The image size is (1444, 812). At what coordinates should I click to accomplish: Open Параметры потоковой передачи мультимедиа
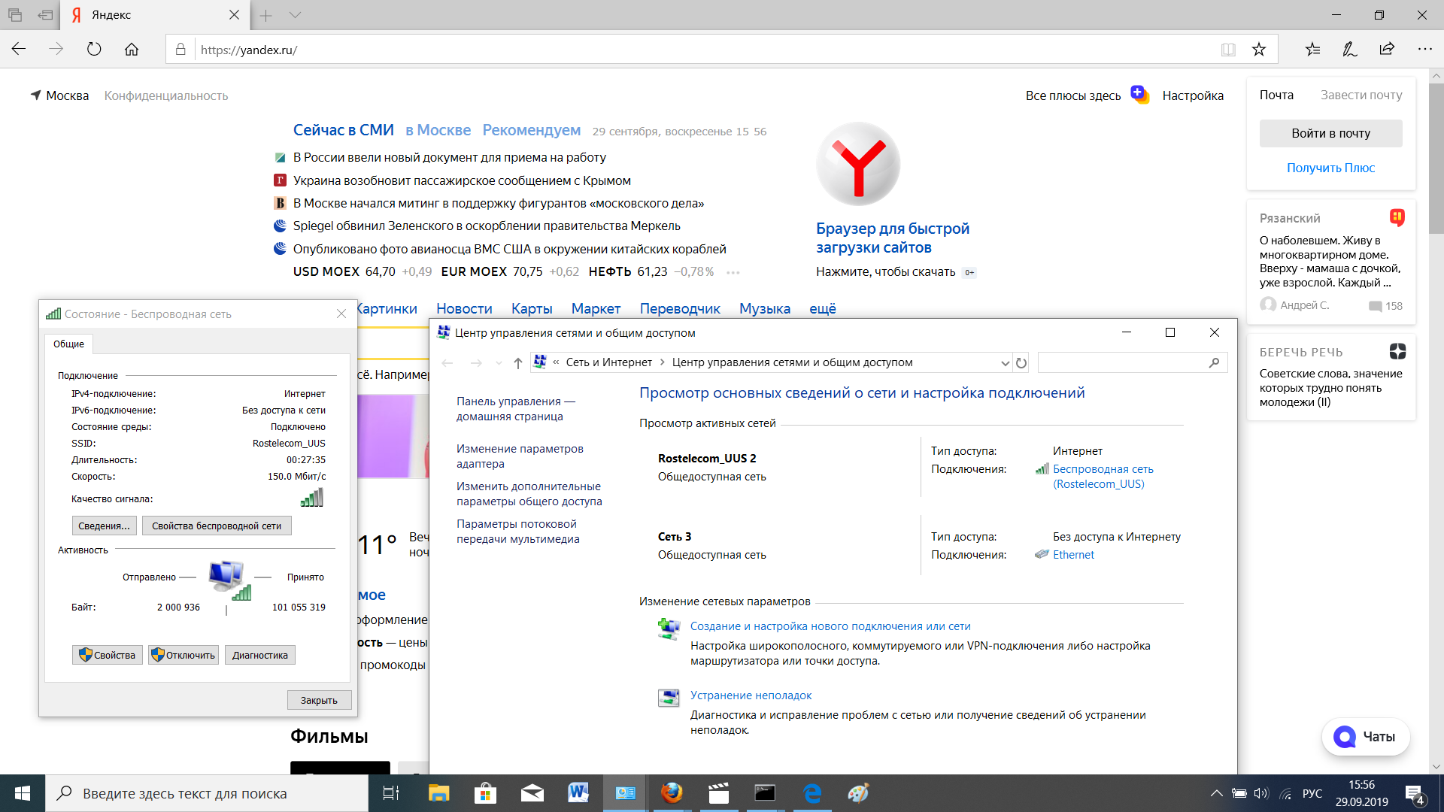pyautogui.click(x=517, y=532)
